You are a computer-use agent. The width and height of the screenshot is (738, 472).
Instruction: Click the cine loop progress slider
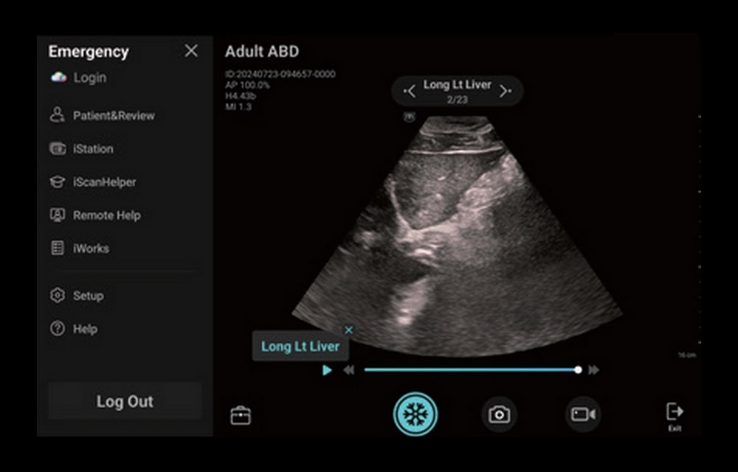click(x=471, y=370)
